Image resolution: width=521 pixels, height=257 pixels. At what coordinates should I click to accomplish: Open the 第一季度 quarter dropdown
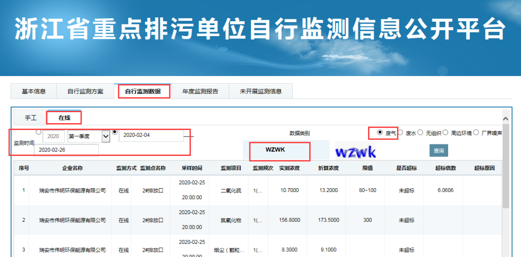89,136
